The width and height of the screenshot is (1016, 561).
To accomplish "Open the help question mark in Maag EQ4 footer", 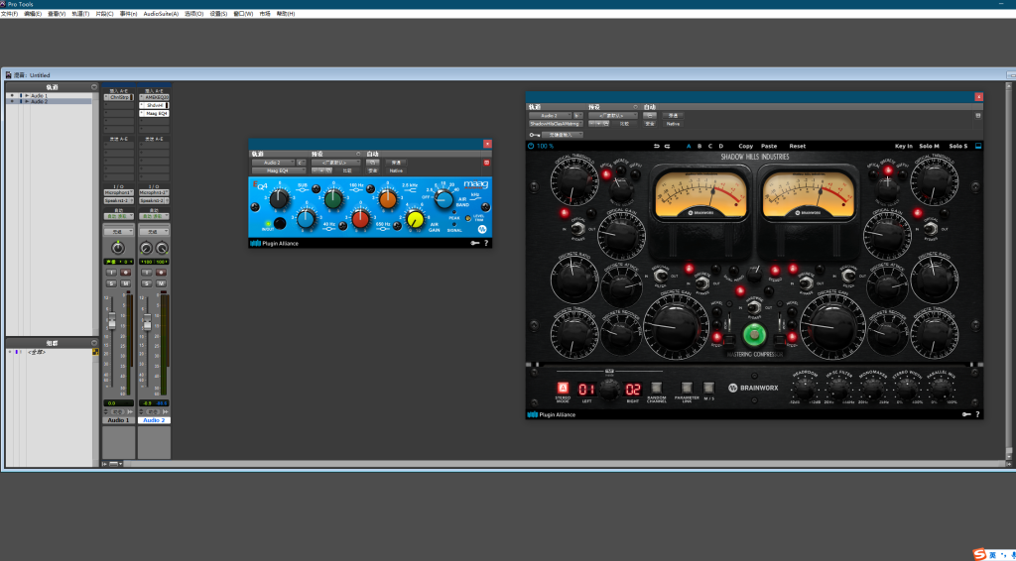I will (486, 243).
